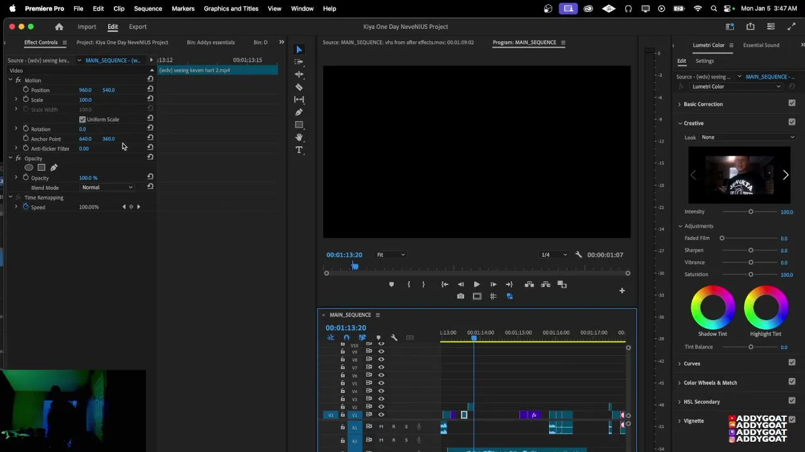Export frame with camera icon
The height and width of the screenshot is (452, 805).
(x=460, y=296)
